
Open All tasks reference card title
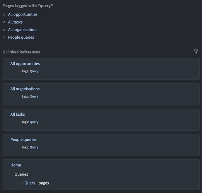18,114
